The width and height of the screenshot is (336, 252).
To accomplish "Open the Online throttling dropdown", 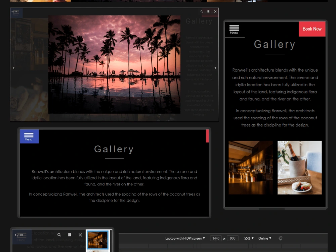I will pyautogui.click(x=265, y=238).
